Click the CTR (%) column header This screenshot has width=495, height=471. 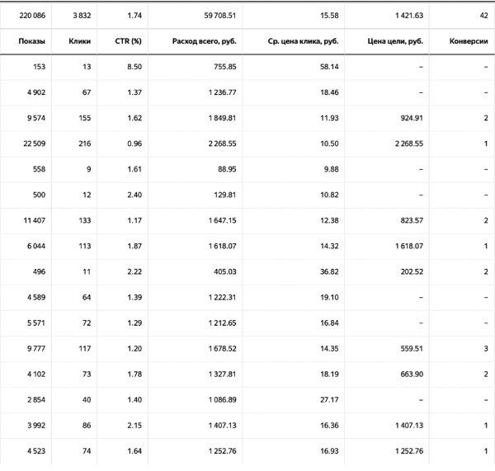[128, 41]
